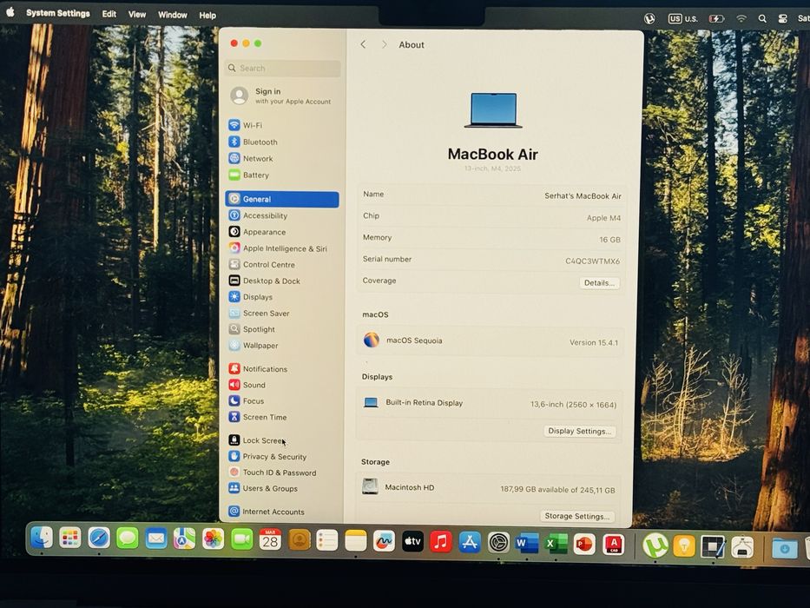The width and height of the screenshot is (810, 608).
Task: Open Apple Intelligence & Siri settings
Action: click(x=285, y=248)
